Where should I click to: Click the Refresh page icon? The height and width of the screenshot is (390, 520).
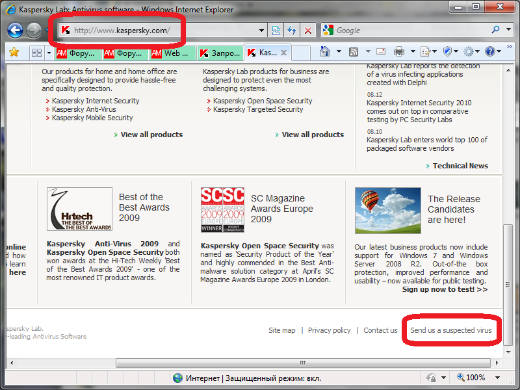(x=291, y=31)
